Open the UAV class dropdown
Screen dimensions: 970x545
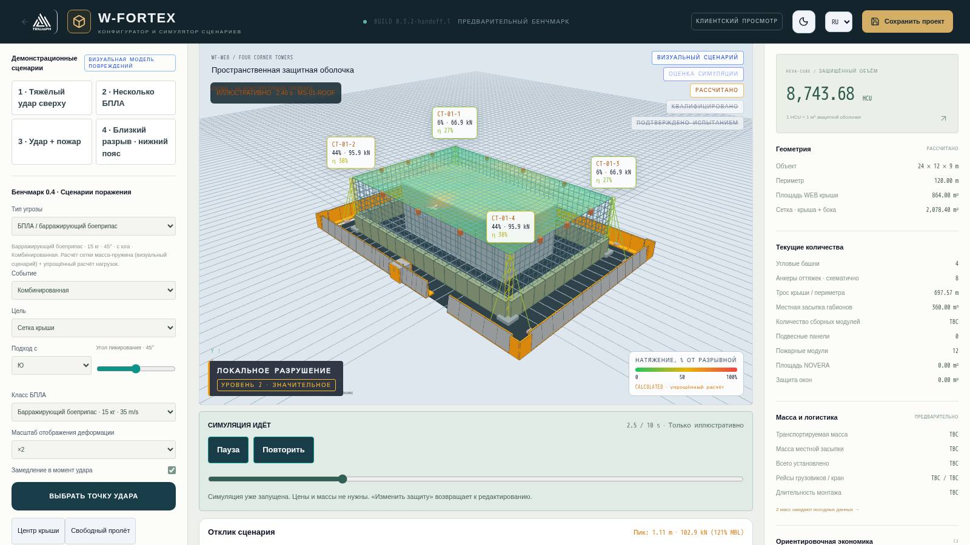(93, 412)
